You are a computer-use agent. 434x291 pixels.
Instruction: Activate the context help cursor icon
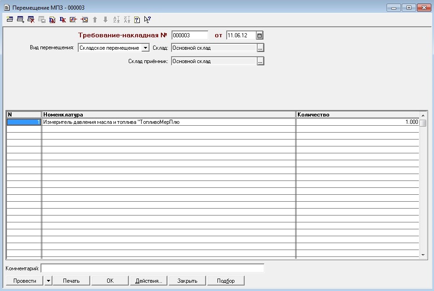148,19
